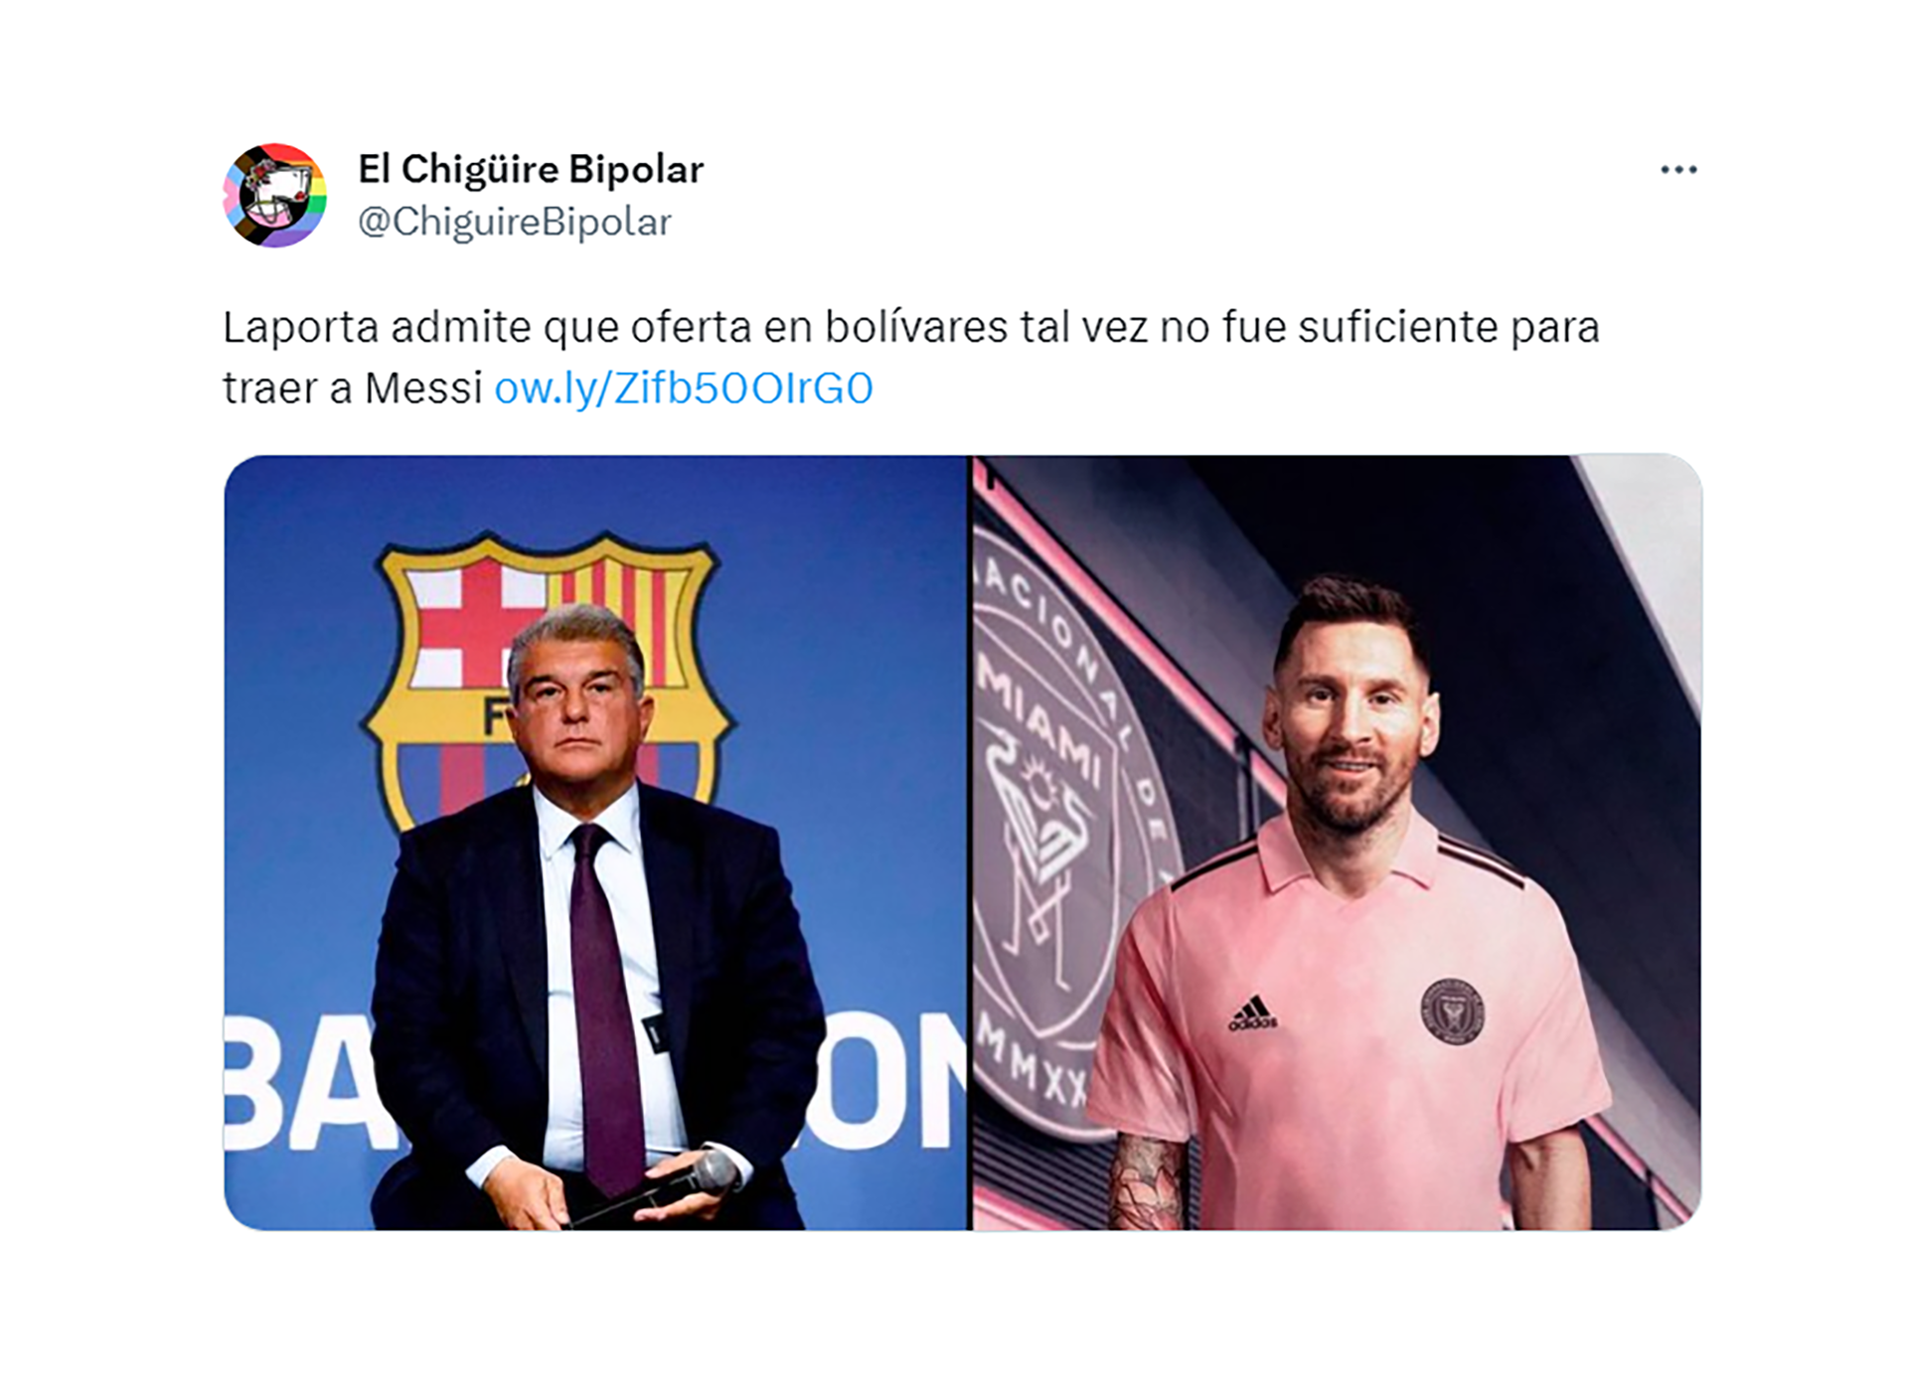Open the right pink jersey photo
Screen dimensions: 1908x1389
pos(1337,843)
